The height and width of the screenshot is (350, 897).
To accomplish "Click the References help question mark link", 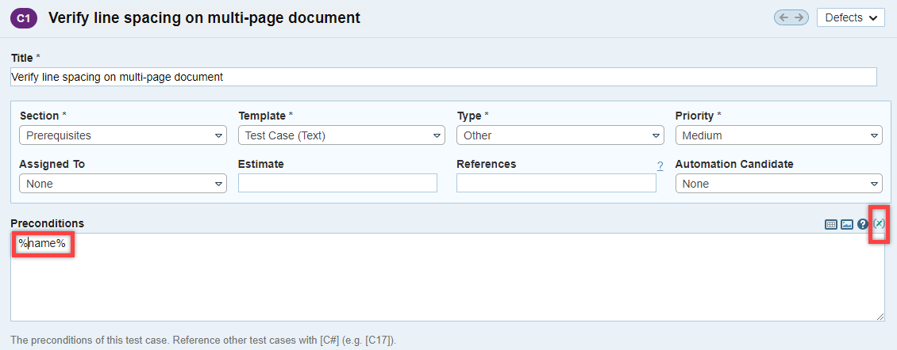I will click(x=660, y=165).
